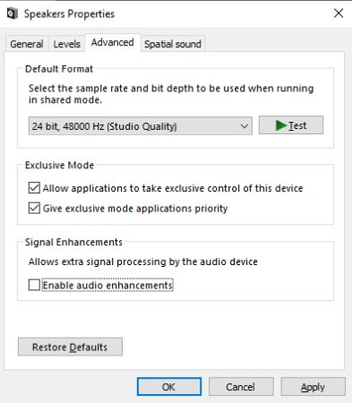This screenshot has width=352, height=403.
Task: Click Restore Defaults
Action: 70,347
